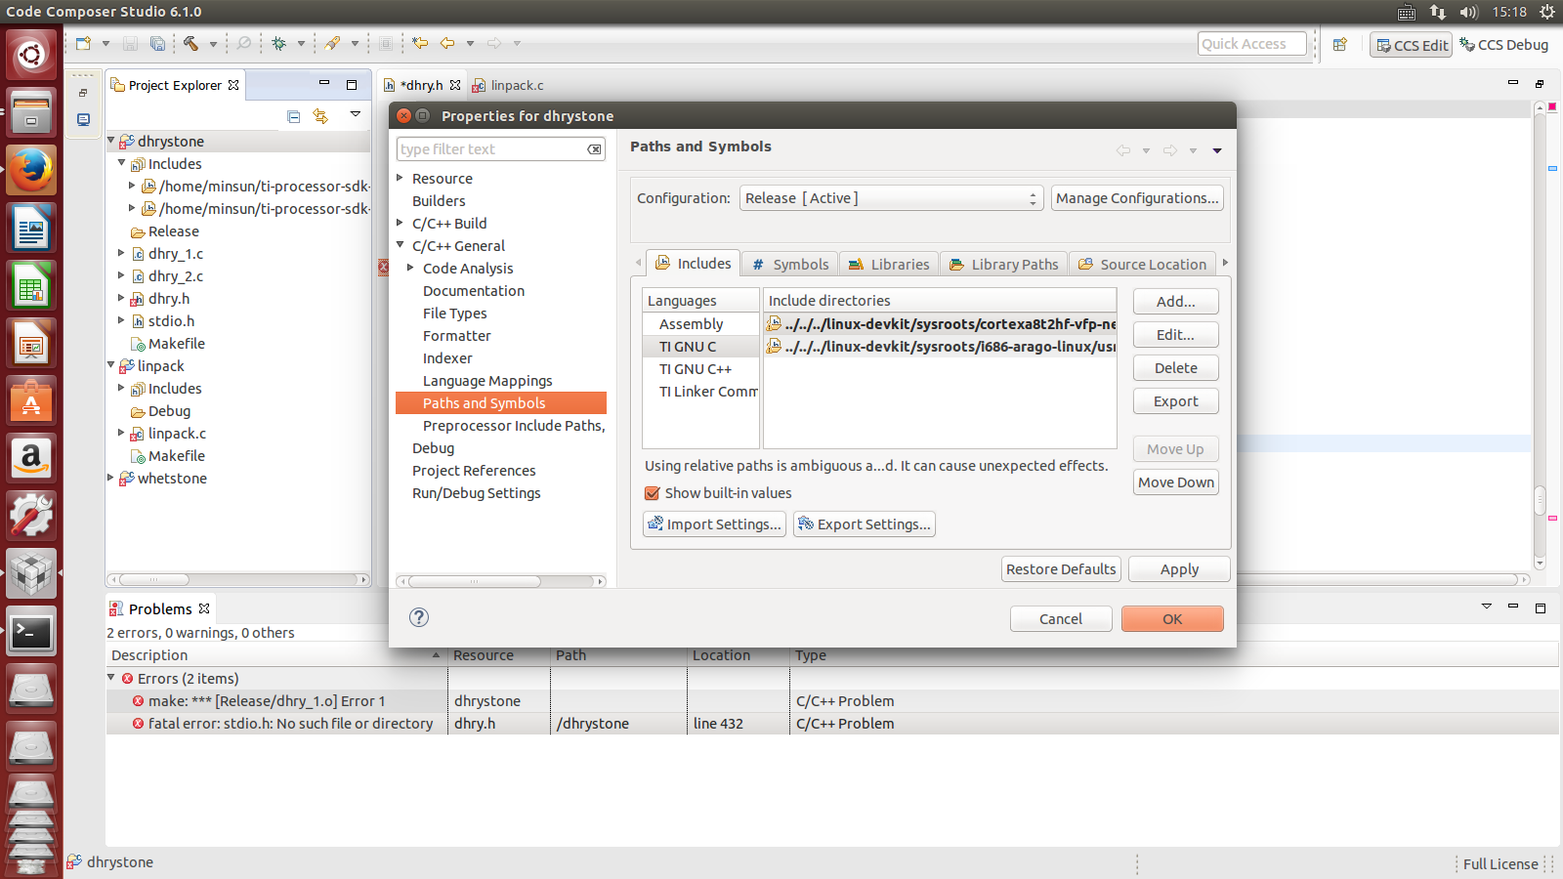Select the Indexer properties page
The width and height of the screenshot is (1563, 879).
[x=447, y=358]
